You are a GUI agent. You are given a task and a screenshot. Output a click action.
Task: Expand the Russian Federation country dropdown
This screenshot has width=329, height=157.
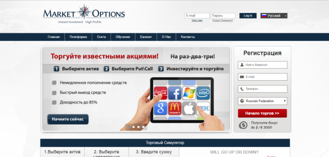click(263, 101)
